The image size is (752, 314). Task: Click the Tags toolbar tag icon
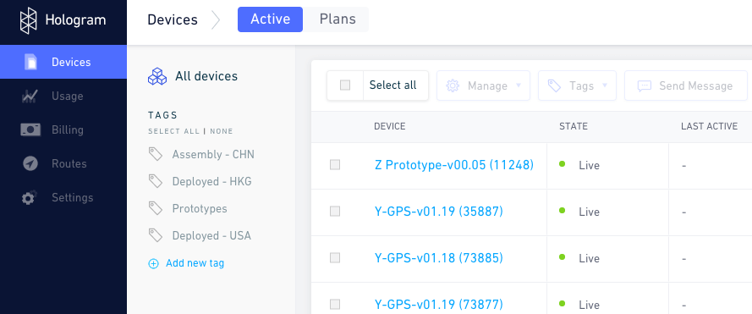click(x=554, y=85)
